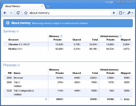Open a new tab with plus button
Viewport: 136px width, 106px height.
pos(48,6)
